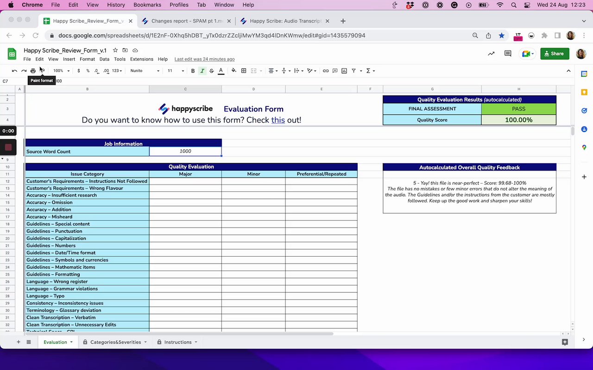Toggle the Chrome bookmark star
Screen dimensions: 593x370
[x=502, y=36]
